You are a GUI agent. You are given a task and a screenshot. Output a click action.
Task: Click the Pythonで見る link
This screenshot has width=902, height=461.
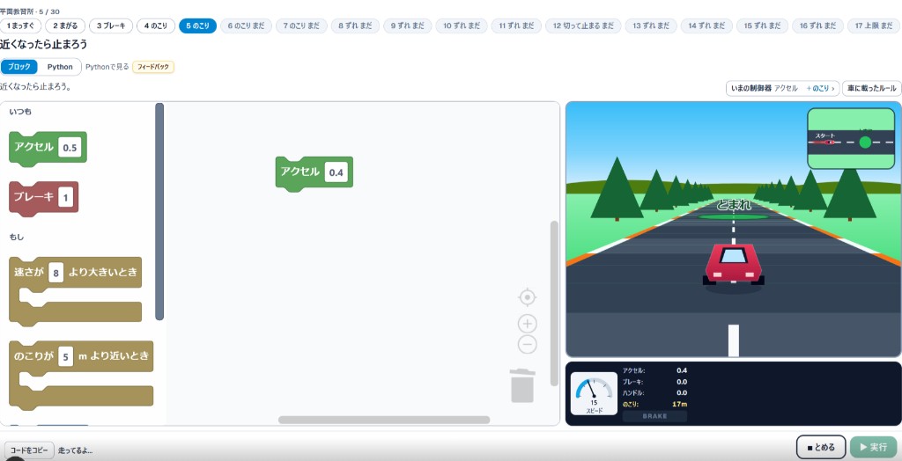pos(107,67)
